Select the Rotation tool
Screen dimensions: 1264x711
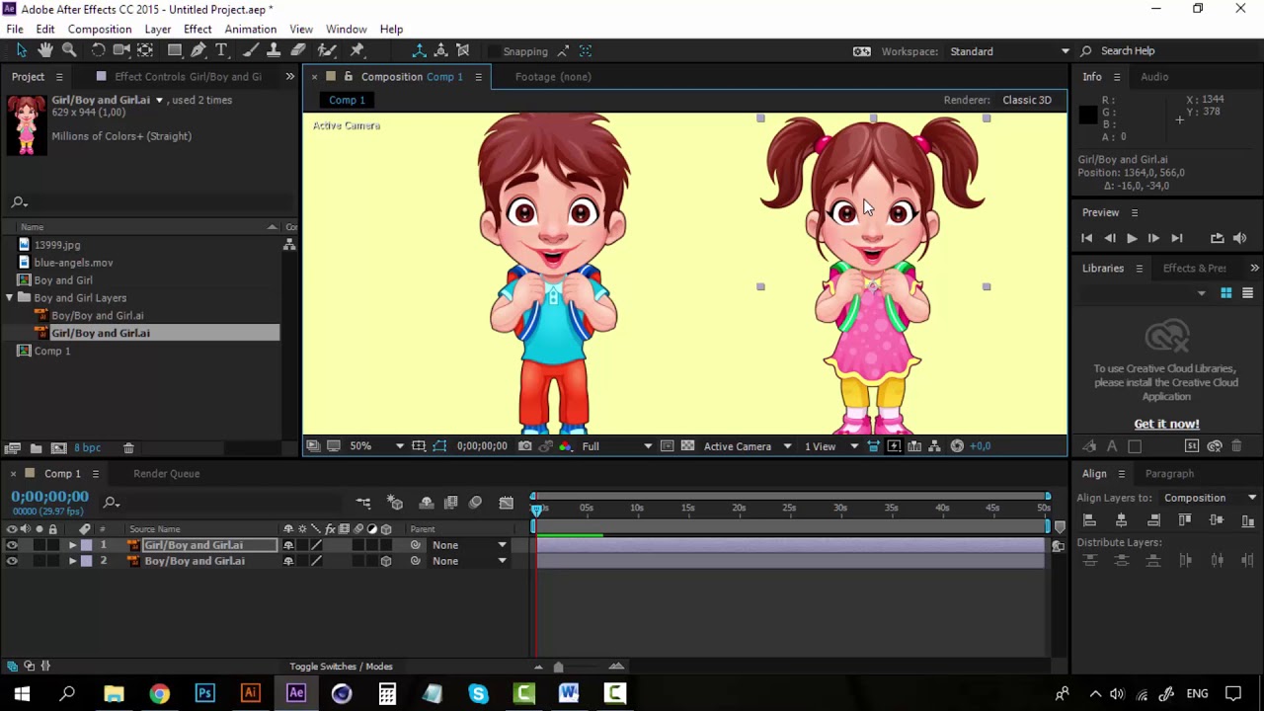click(99, 50)
